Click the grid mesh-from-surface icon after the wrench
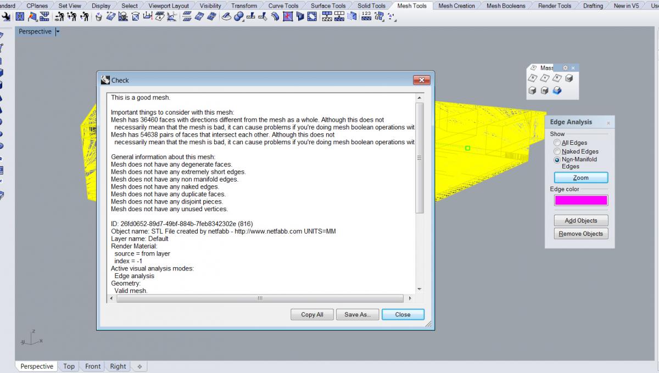 point(20,17)
